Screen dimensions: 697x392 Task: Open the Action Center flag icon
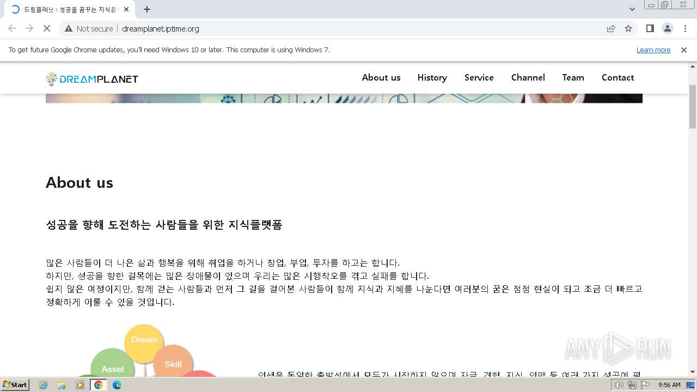(645, 385)
